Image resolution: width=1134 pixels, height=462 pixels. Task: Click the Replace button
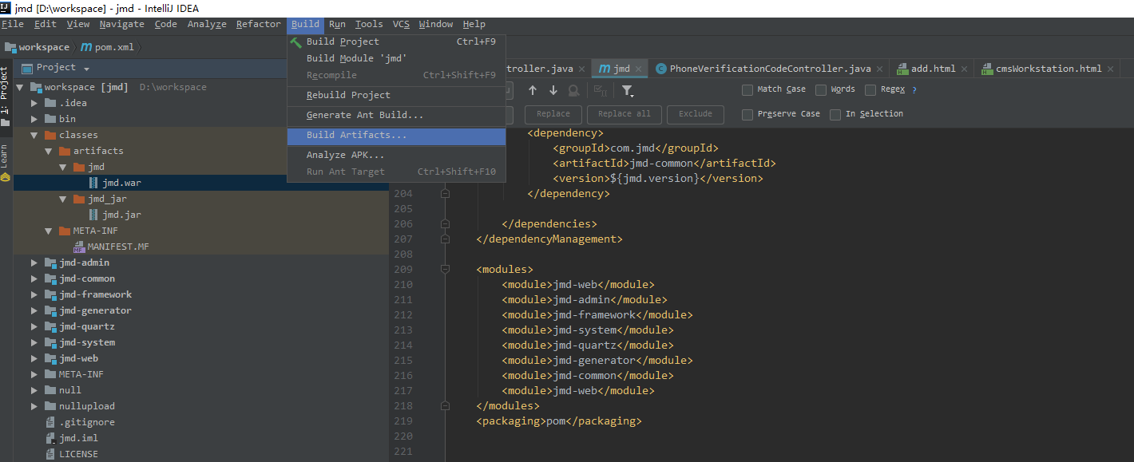pyautogui.click(x=553, y=114)
